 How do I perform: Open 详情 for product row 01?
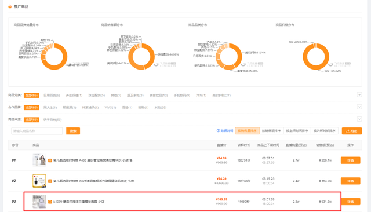(350, 160)
